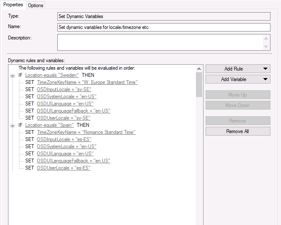Edit OSDUserLocale = "es-ES" variable
This screenshot has height=225, width=281.
pyautogui.click(x=64, y=168)
